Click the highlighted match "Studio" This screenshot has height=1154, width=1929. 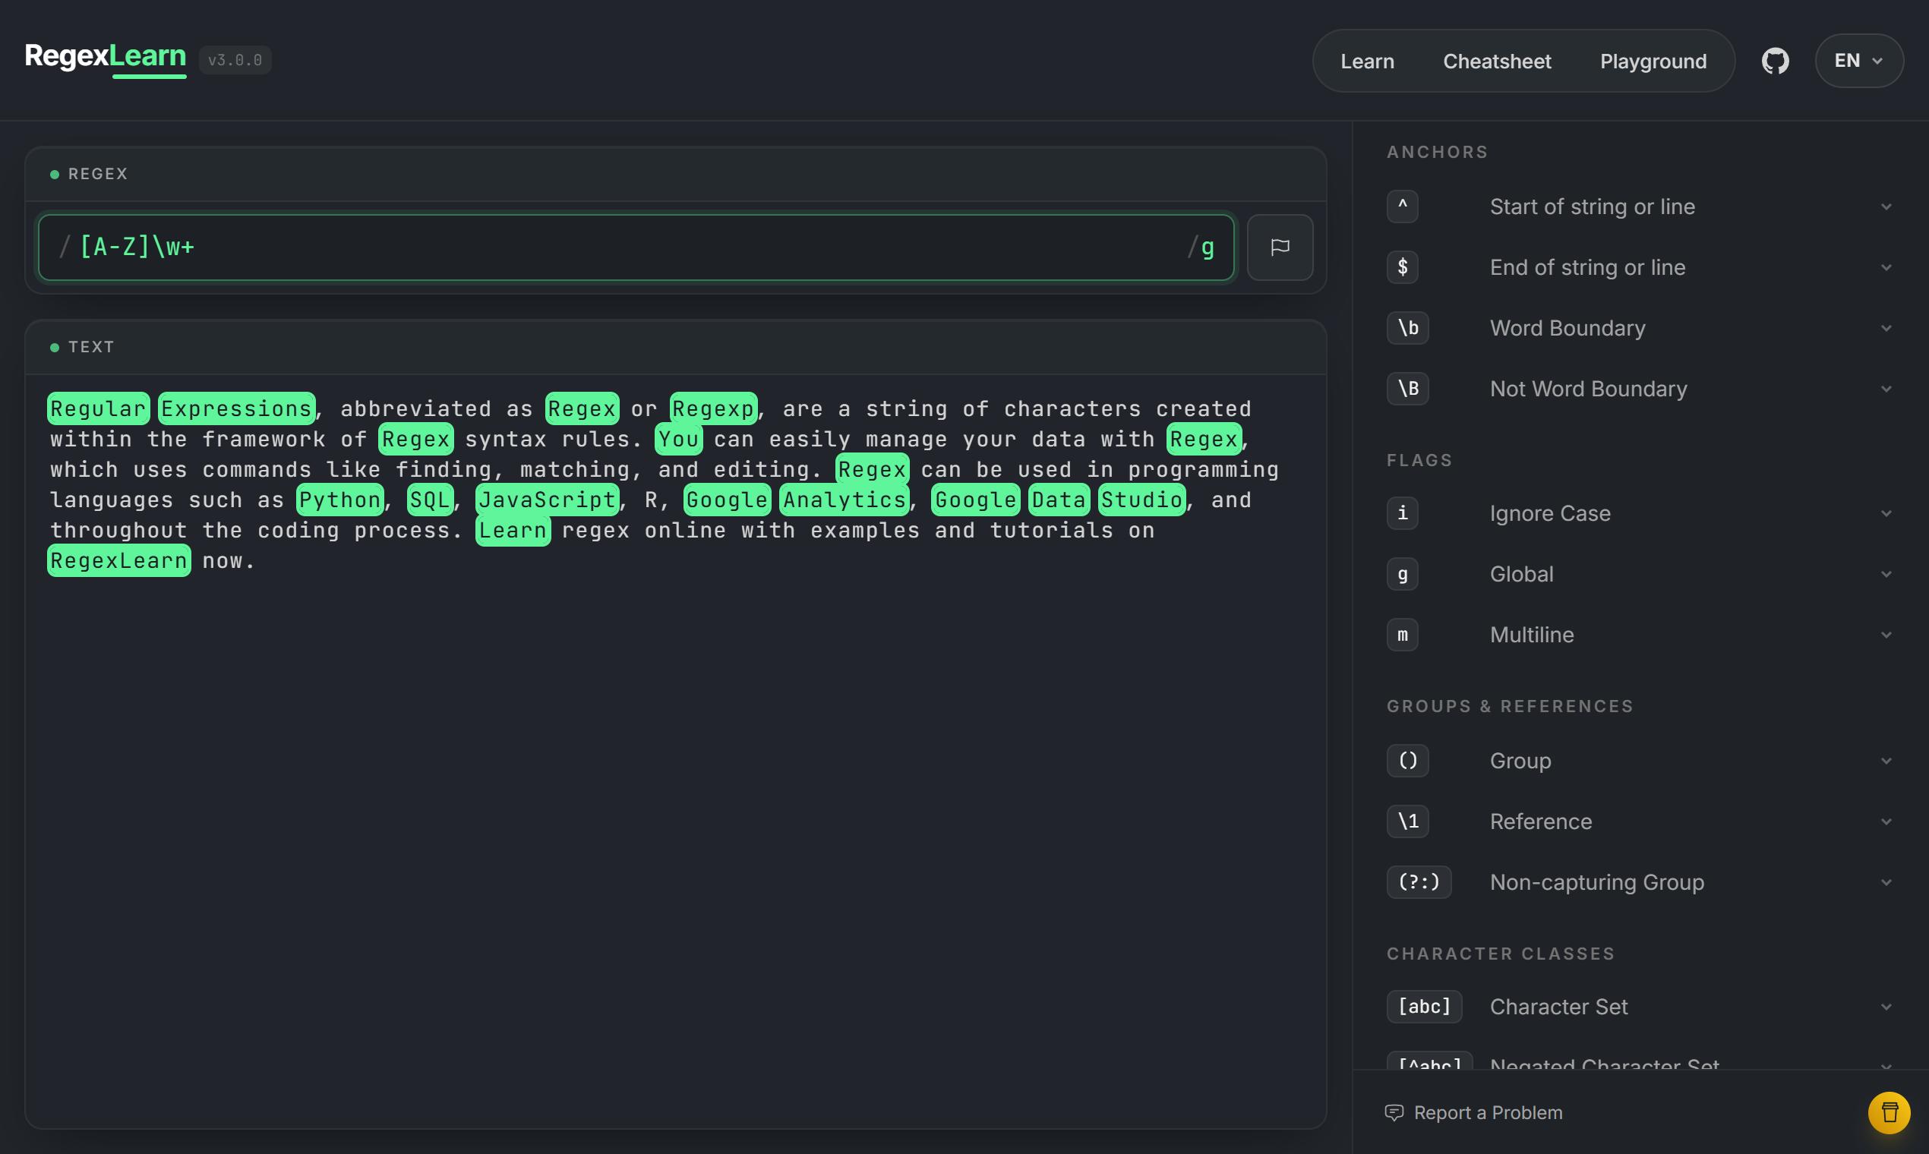(1142, 500)
